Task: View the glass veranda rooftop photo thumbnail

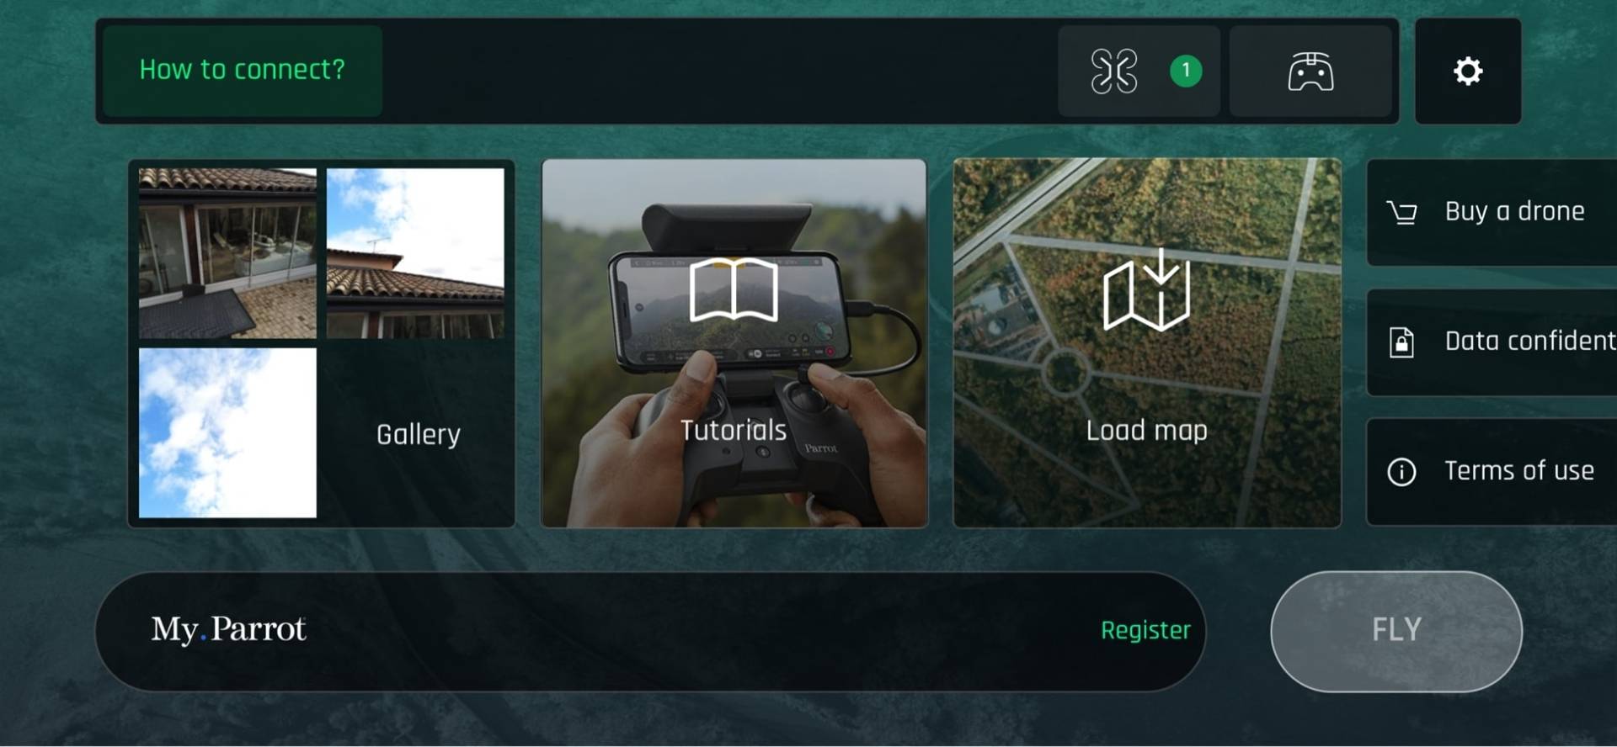Action: [227, 253]
